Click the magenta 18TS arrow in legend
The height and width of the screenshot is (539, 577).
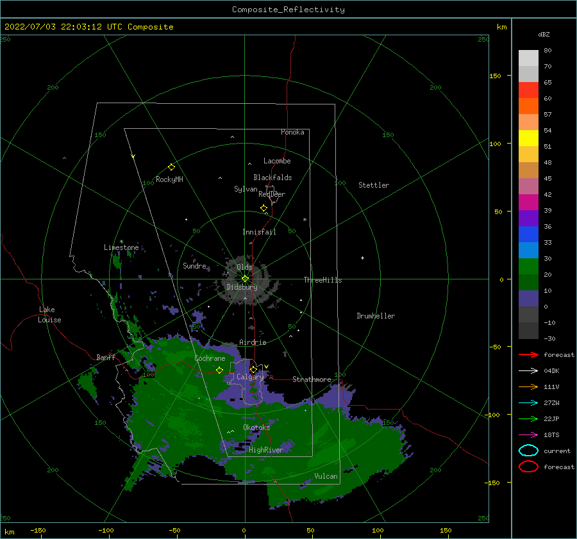pos(528,435)
